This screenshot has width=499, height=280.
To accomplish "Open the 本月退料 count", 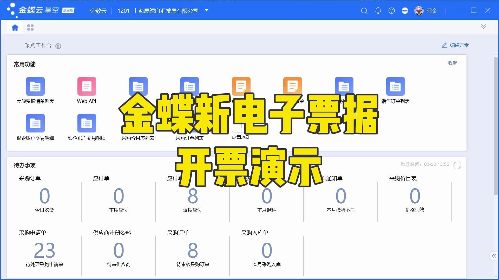I will click(267, 196).
